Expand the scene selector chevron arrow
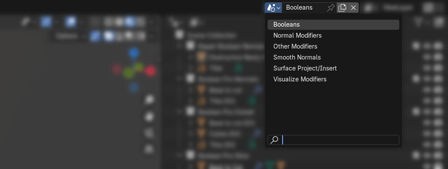Image resolution: width=448 pixels, height=169 pixels. coord(279,8)
